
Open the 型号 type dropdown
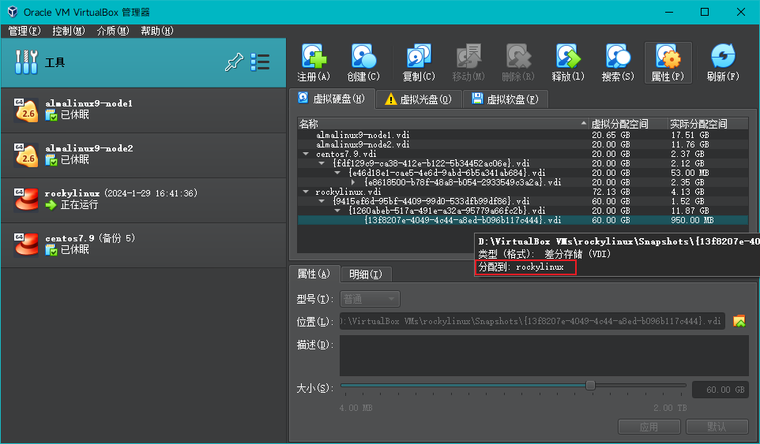[370, 299]
